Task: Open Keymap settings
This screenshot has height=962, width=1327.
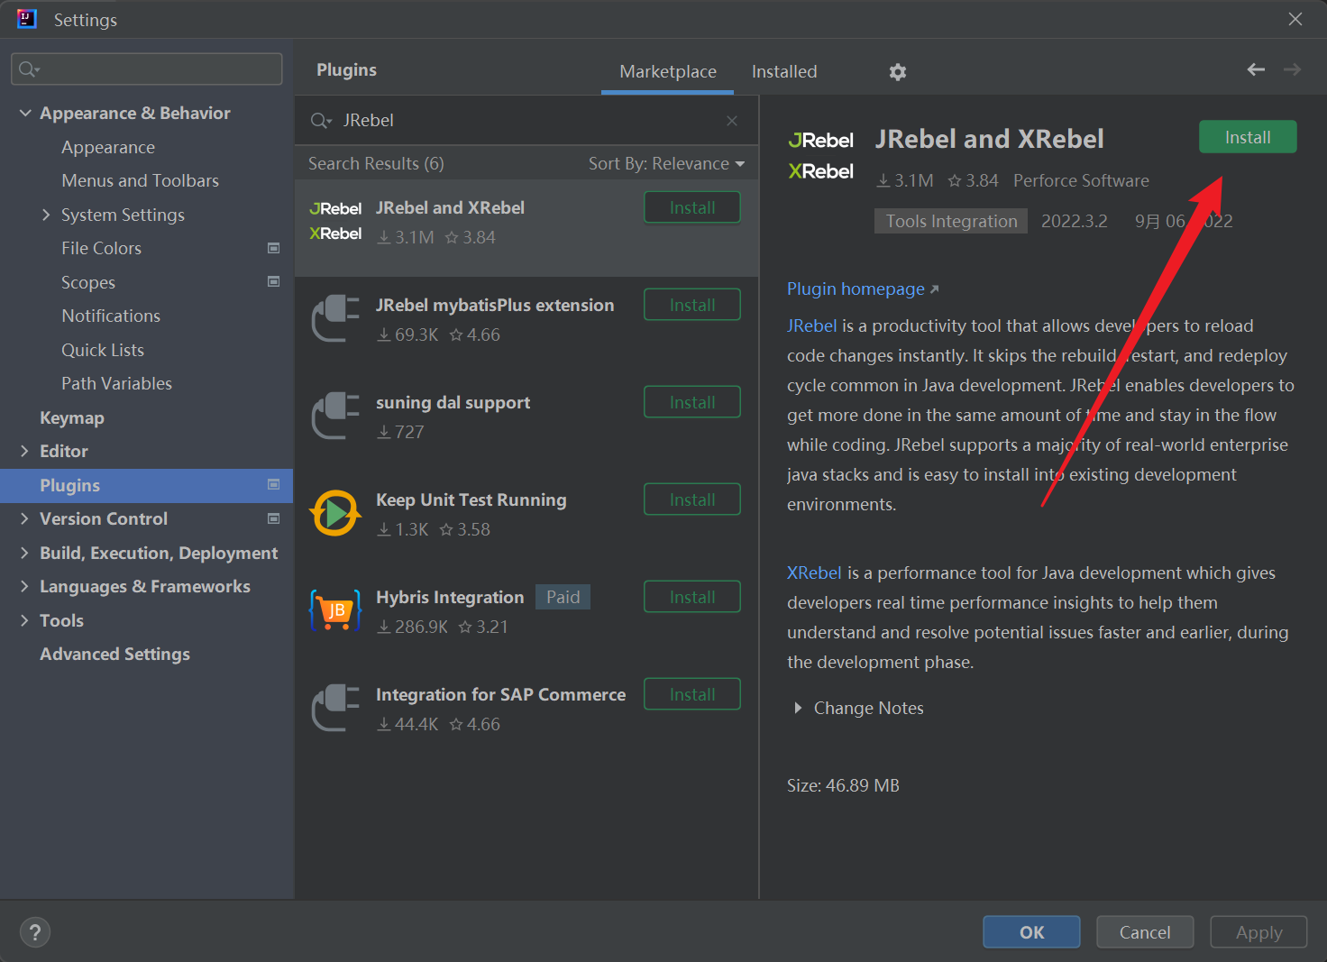Action: coord(72,417)
